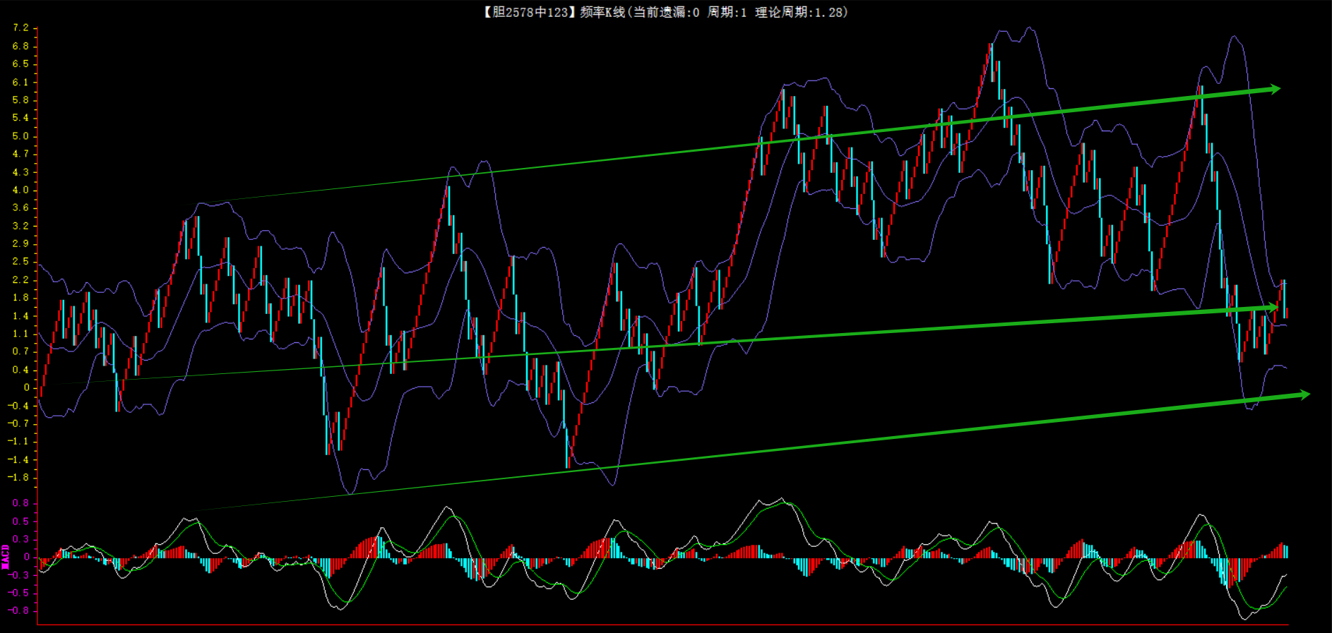
Task: Click the middle green trendline arrowhead
Action: tap(1272, 307)
